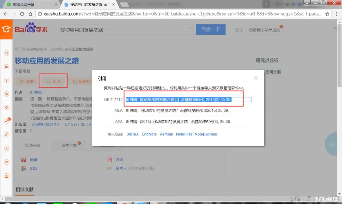Open a new browser tab
Image resolution: width=342 pixels, height=204 pixels.
click(x=124, y=4)
